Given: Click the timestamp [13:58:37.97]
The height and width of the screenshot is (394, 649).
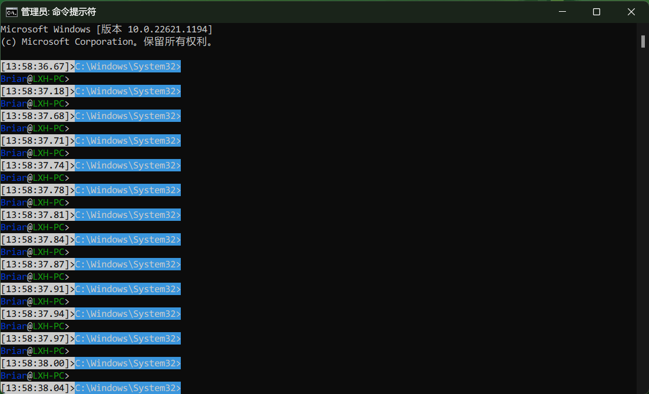Looking at the screenshot, I should click(35, 339).
